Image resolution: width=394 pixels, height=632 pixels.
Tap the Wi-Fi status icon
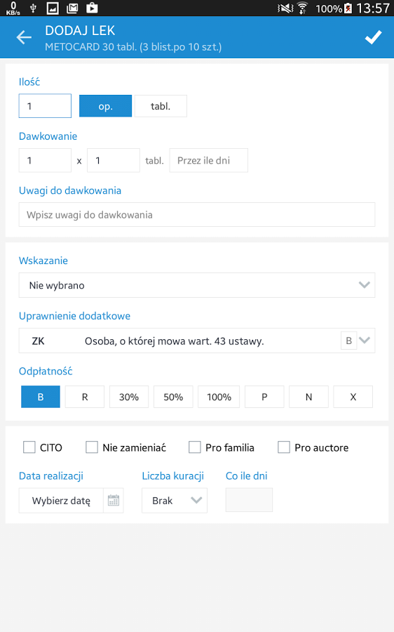pyautogui.click(x=302, y=8)
